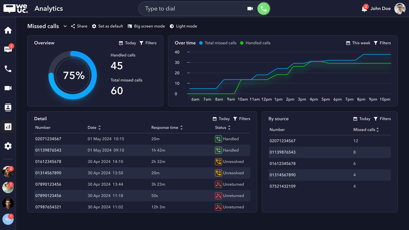
Task: Click the Type to dial field
Action: pyautogui.click(x=191, y=9)
